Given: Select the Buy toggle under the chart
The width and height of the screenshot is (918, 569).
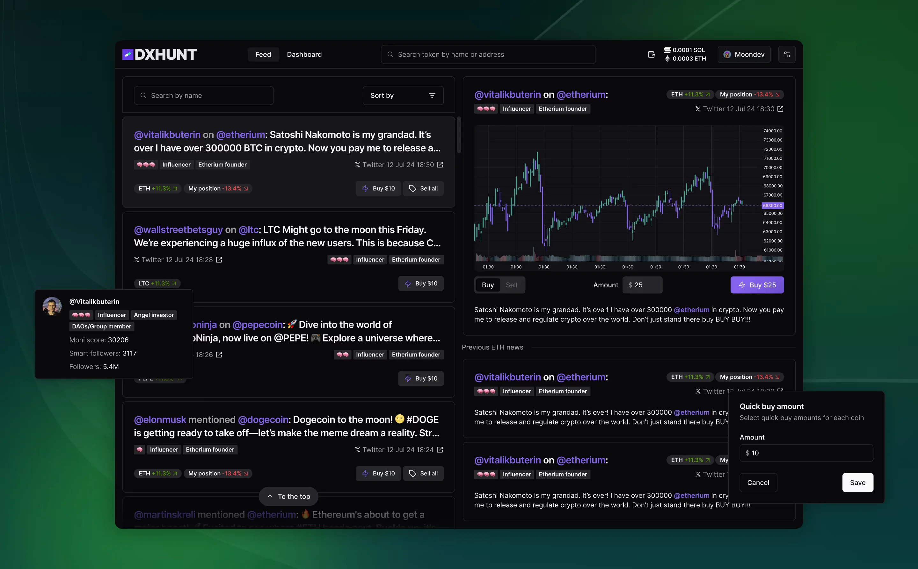Looking at the screenshot, I should (x=488, y=285).
